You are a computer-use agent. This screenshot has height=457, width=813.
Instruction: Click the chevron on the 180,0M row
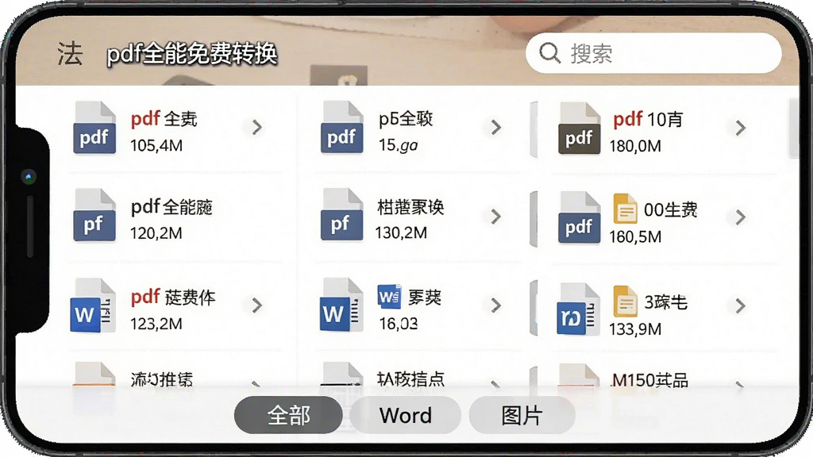pyautogui.click(x=741, y=128)
